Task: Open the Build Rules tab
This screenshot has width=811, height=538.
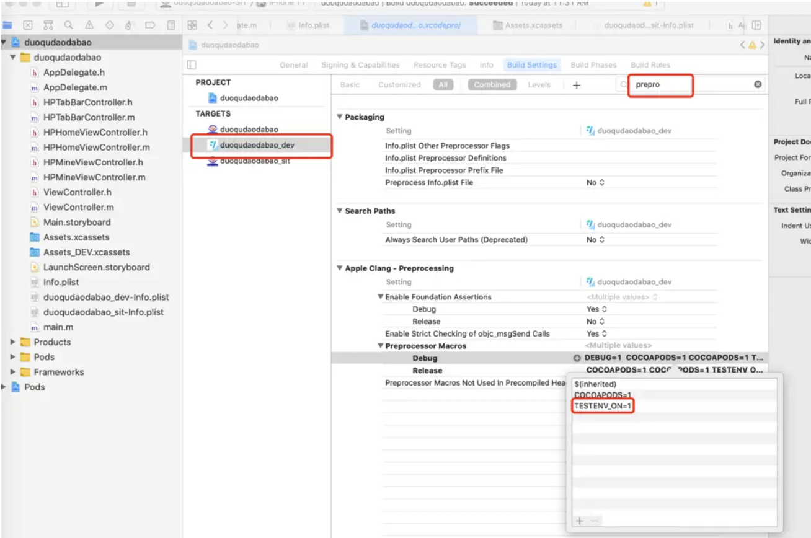Action: (x=650, y=65)
